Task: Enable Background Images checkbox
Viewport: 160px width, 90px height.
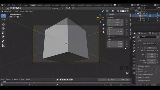Action: (139, 75)
